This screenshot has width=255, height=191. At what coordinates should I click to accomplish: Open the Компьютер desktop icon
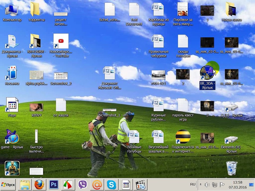[12, 13]
